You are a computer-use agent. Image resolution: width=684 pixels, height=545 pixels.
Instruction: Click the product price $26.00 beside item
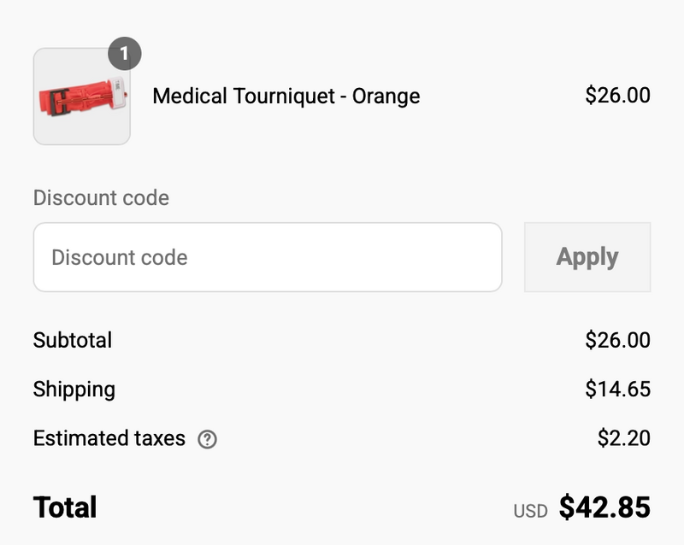[617, 95]
